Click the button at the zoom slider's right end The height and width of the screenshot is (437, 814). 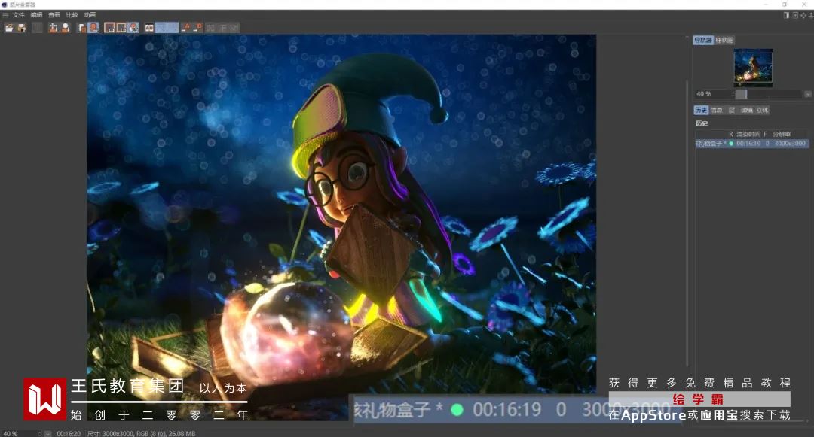point(808,94)
